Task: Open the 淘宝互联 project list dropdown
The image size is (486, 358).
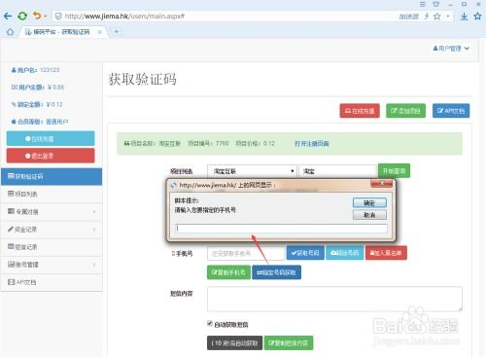Action: point(252,171)
